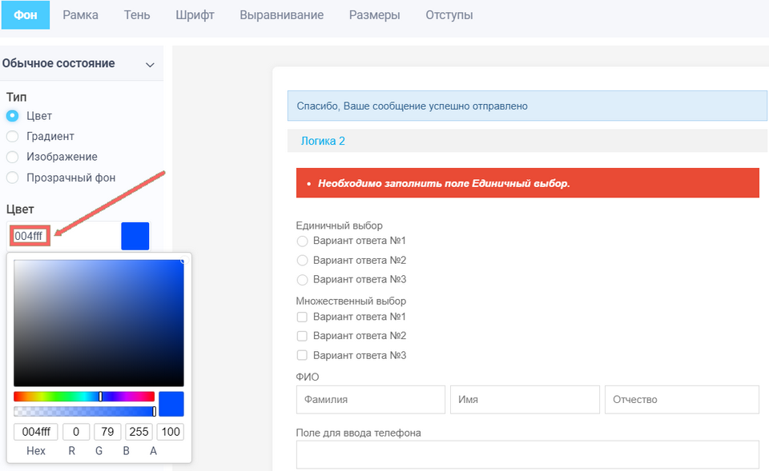Open the Рамка tab
The image size is (769, 471).
tap(80, 15)
